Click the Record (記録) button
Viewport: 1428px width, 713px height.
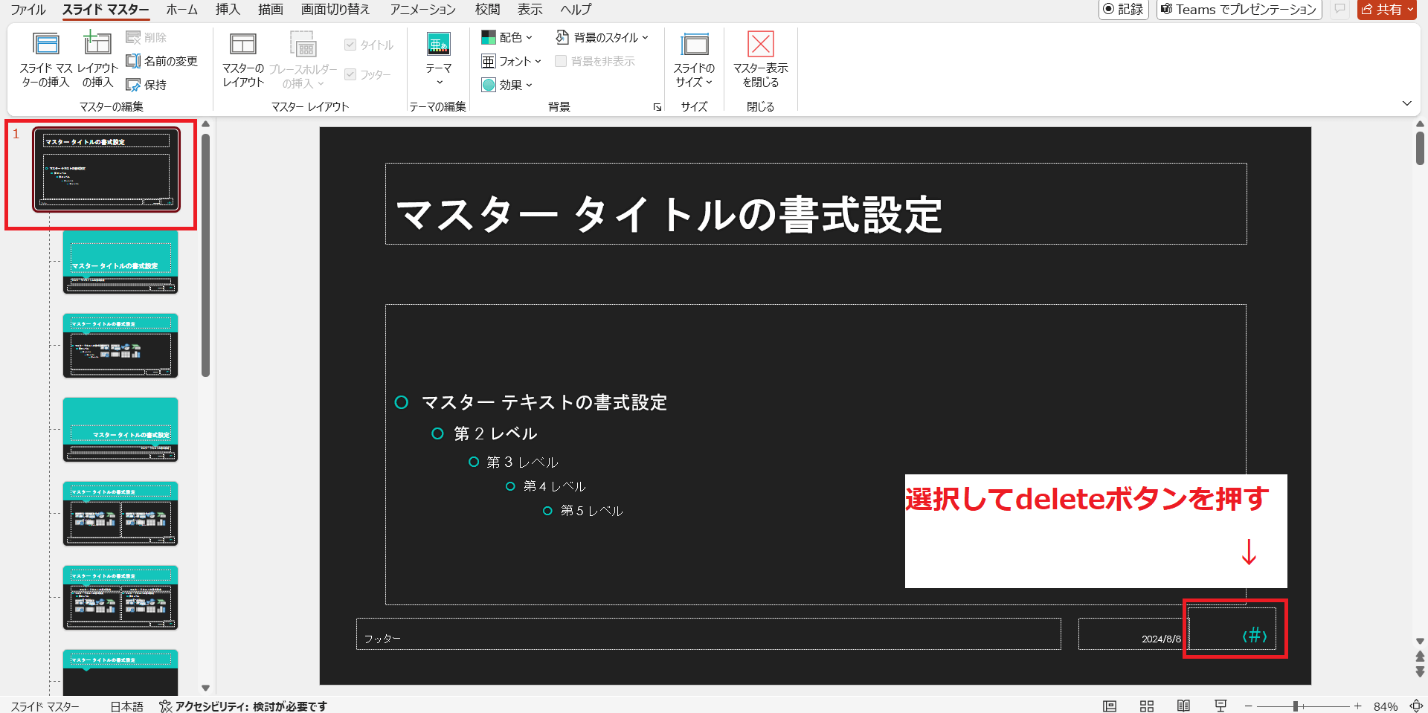pos(1124,9)
